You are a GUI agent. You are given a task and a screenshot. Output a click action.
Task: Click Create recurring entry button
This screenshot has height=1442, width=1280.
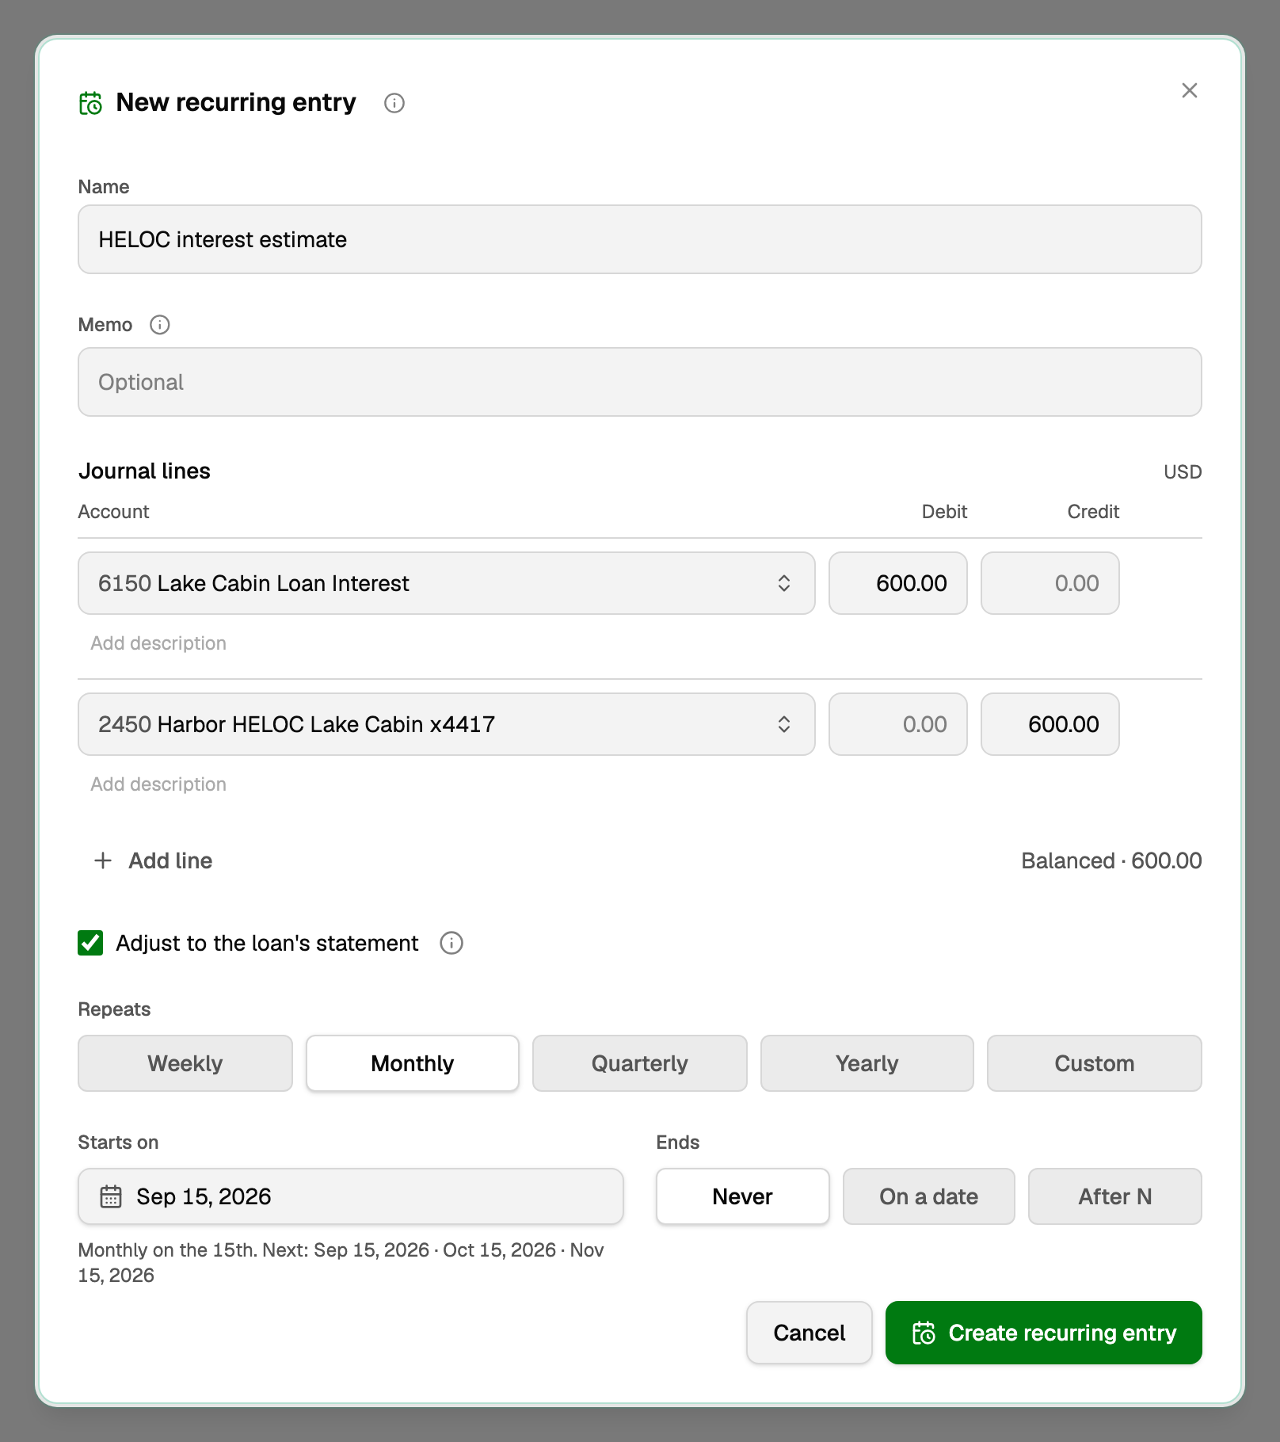pos(1044,1333)
